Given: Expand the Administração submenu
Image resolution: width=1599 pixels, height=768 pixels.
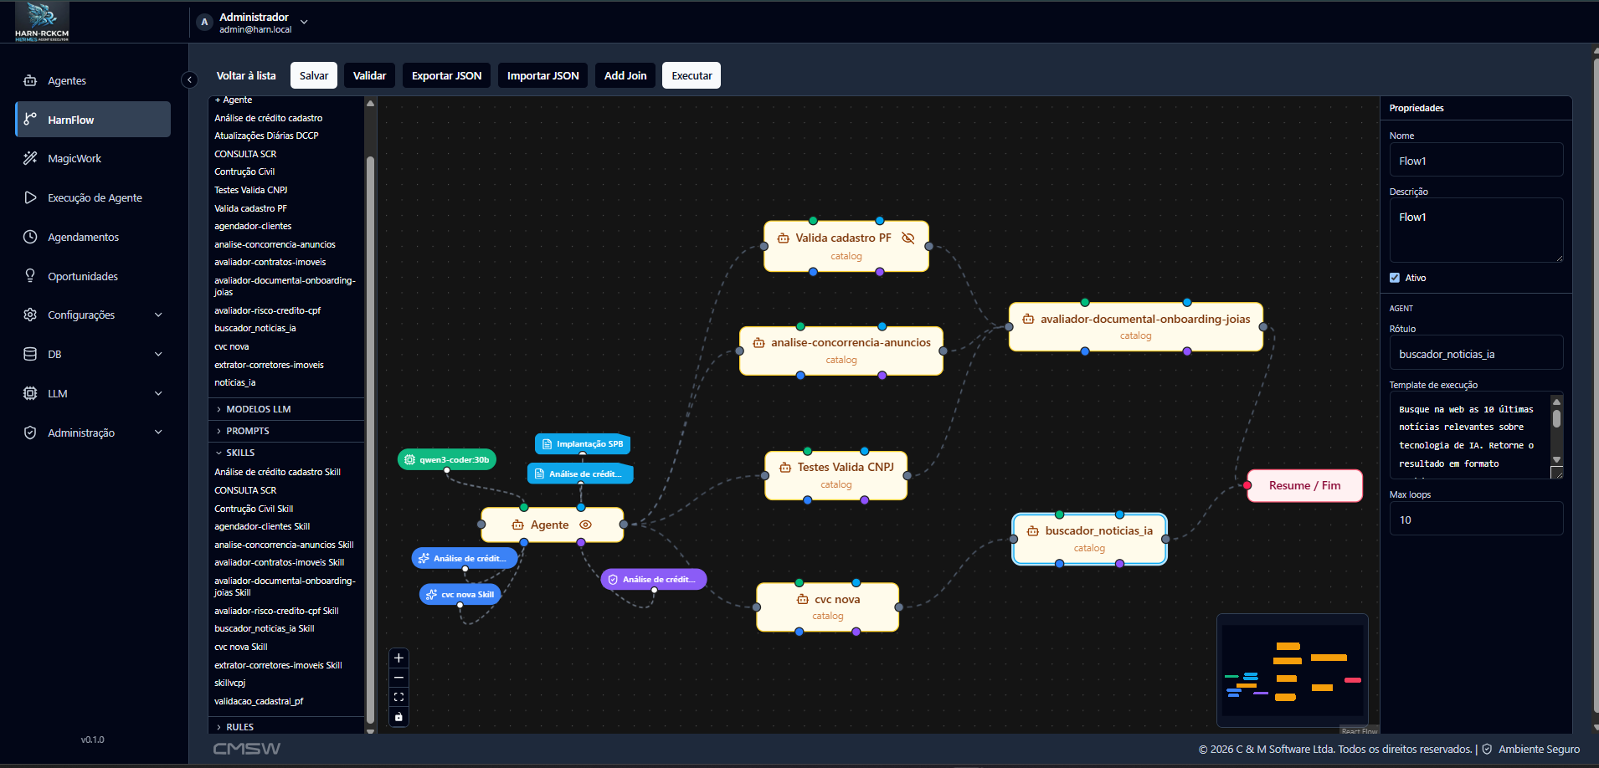Looking at the screenshot, I should 158,433.
